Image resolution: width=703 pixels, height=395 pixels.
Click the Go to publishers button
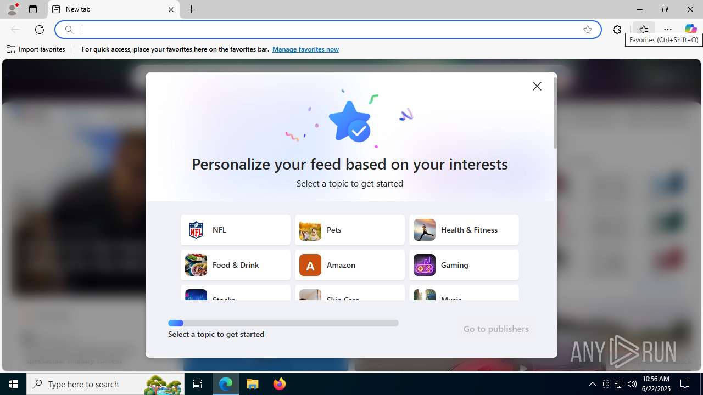point(496,329)
